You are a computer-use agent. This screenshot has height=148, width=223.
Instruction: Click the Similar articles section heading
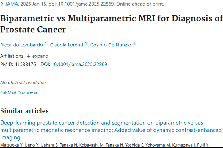pos(24,111)
